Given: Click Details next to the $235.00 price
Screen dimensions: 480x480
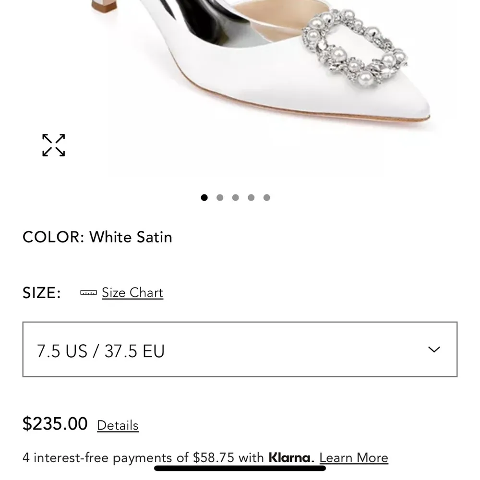Looking at the screenshot, I should (118, 425).
